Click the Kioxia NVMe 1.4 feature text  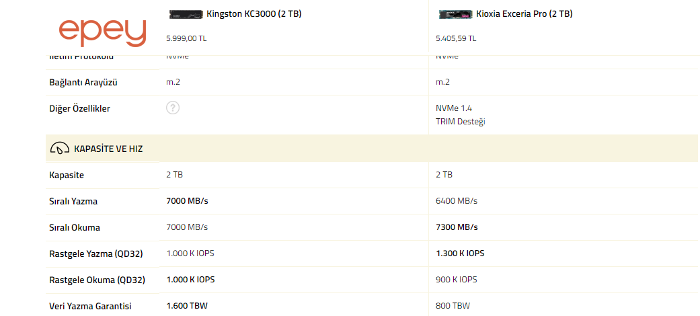(455, 108)
